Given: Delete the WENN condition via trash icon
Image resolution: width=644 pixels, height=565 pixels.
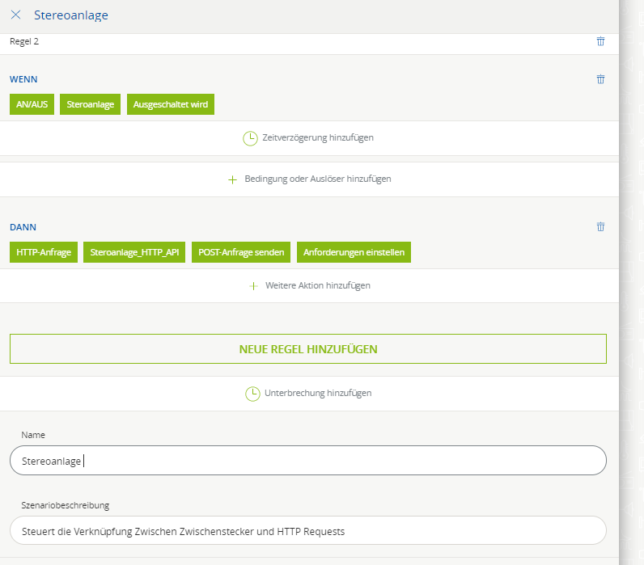Looking at the screenshot, I should tap(600, 79).
